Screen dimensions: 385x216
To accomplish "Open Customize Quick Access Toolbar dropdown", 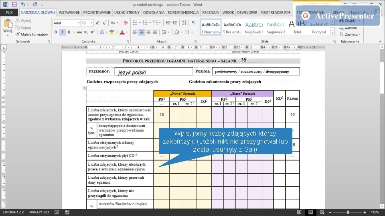I will pos(42,4).
